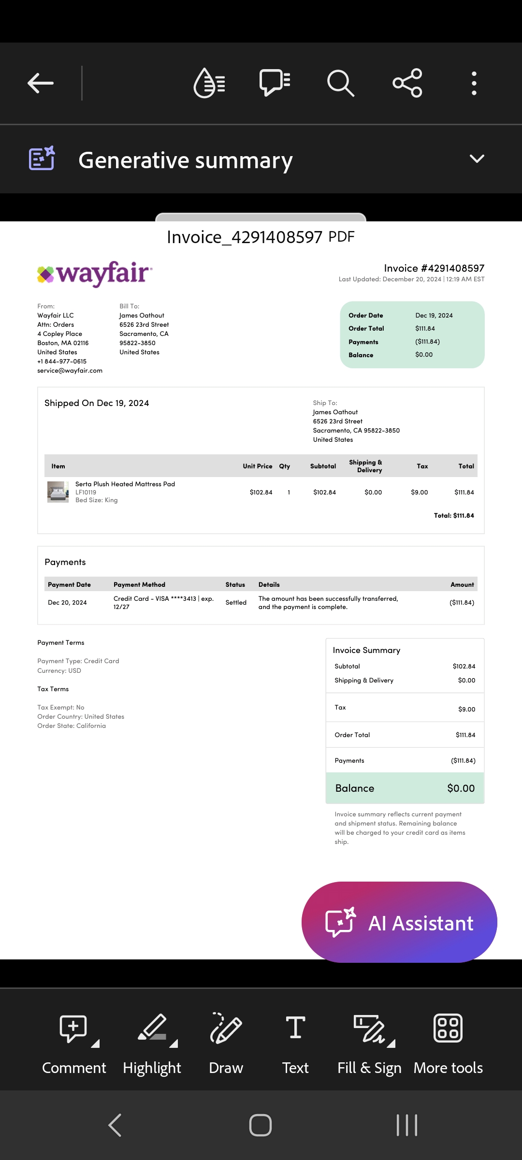The image size is (522, 1160).
Task: Open More tools grid
Action: pos(448,1044)
